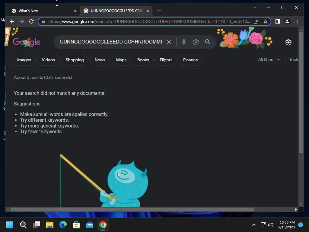Open the Mail app from the taskbar

pos(90,225)
